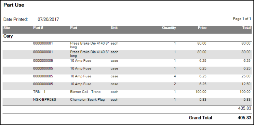This screenshot has height=125, width=254.
Task: Click the Grand Total label
Action: point(200,118)
